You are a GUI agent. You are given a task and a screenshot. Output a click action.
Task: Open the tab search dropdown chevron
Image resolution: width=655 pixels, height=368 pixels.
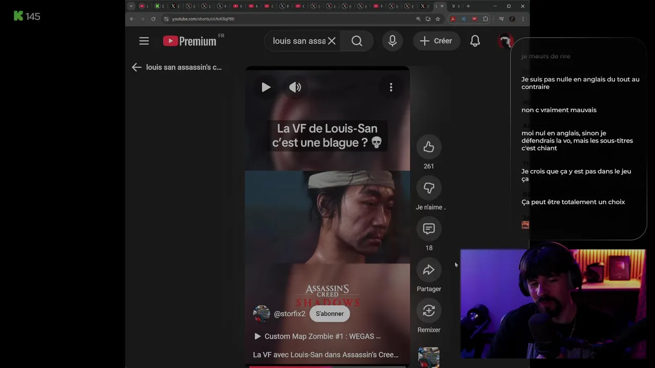[131, 6]
